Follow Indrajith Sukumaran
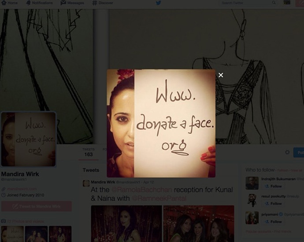This screenshot has width=304, height=242. 273,186
